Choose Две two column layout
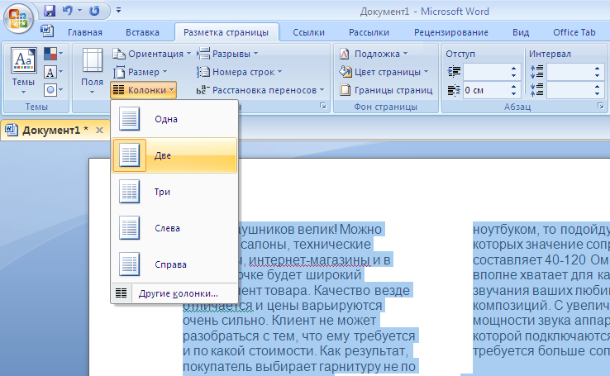610x376 pixels. click(174, 155)
